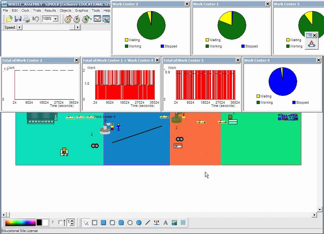Click the building blocks icon in small B window
The height and width of the screenshot is (234, 324).
(311, 44)
